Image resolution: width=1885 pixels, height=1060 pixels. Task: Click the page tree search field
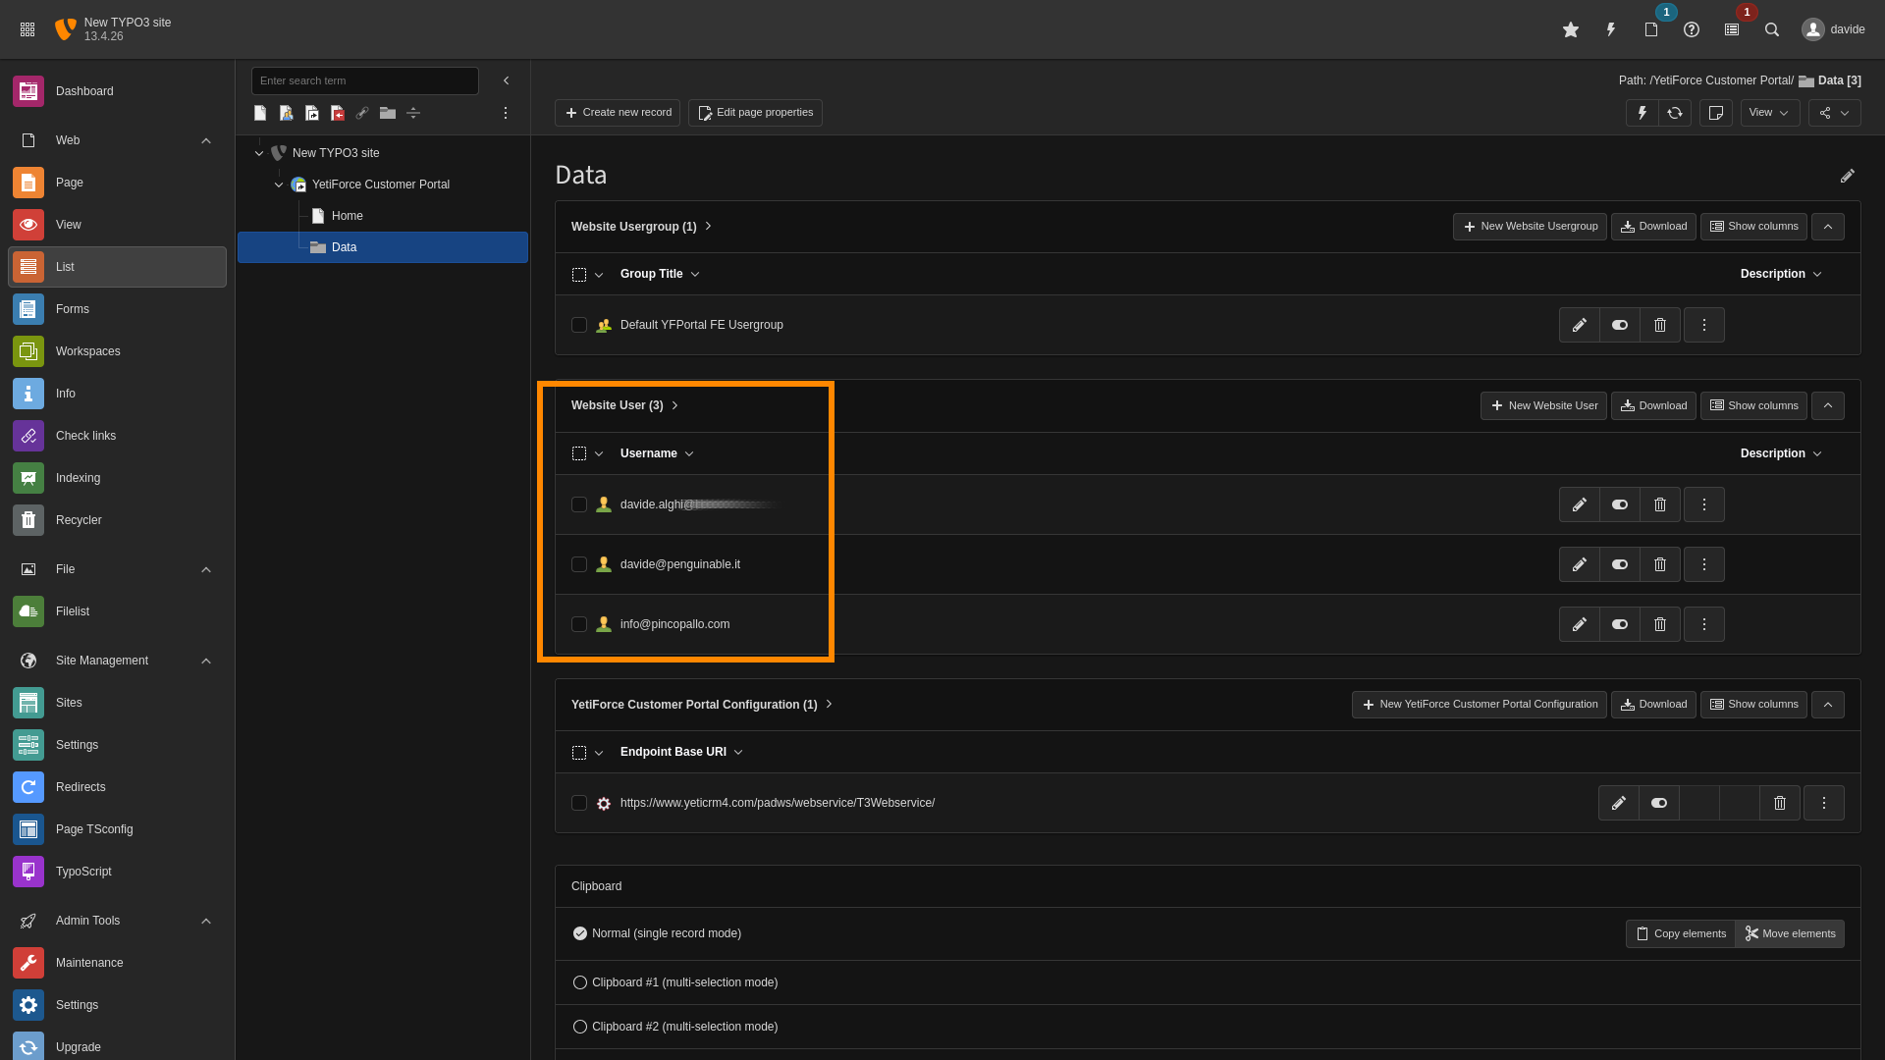click(364, 80)
